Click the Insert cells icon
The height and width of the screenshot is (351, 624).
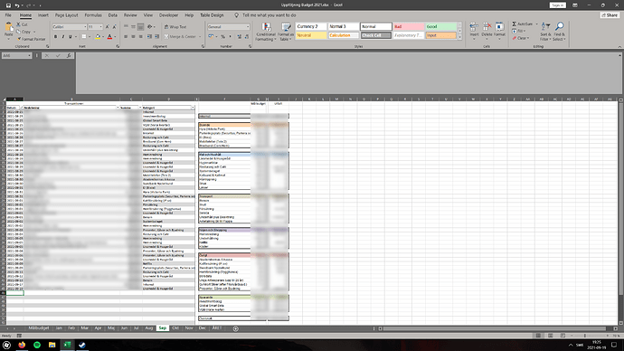click(474, 31)
